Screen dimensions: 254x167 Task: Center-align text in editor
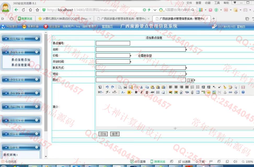tap(176, 87)
